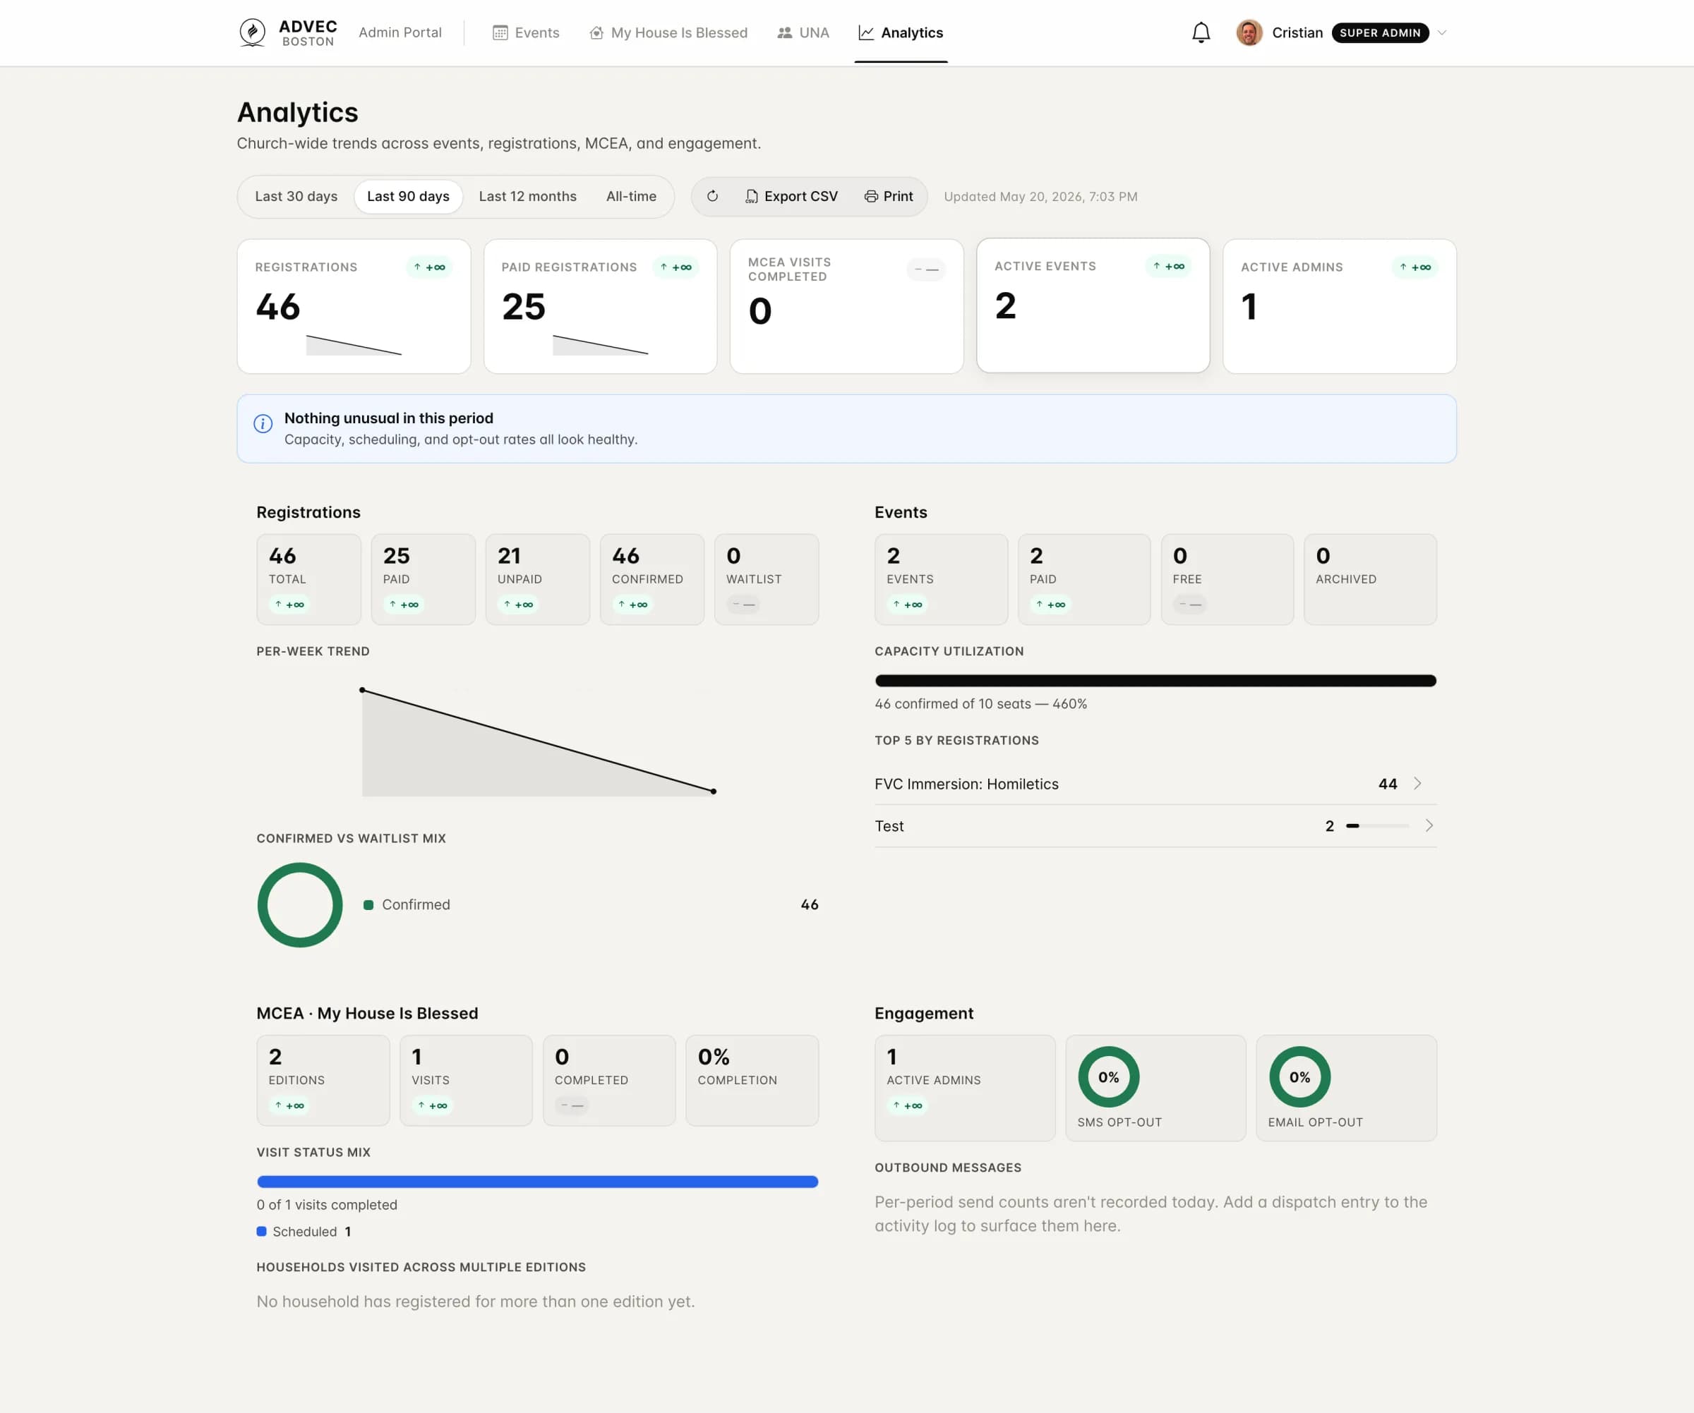Select the Last 30 days range
The height and width of the screenshot is (1413, 1694).
click(296, 196)
